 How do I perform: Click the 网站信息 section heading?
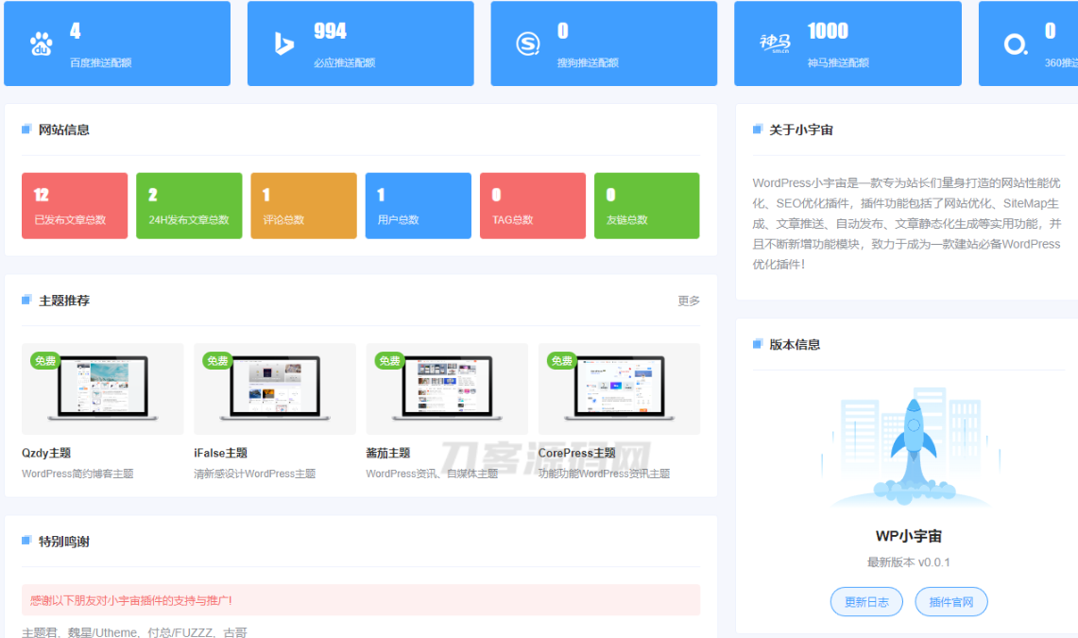tap(64, 129)
